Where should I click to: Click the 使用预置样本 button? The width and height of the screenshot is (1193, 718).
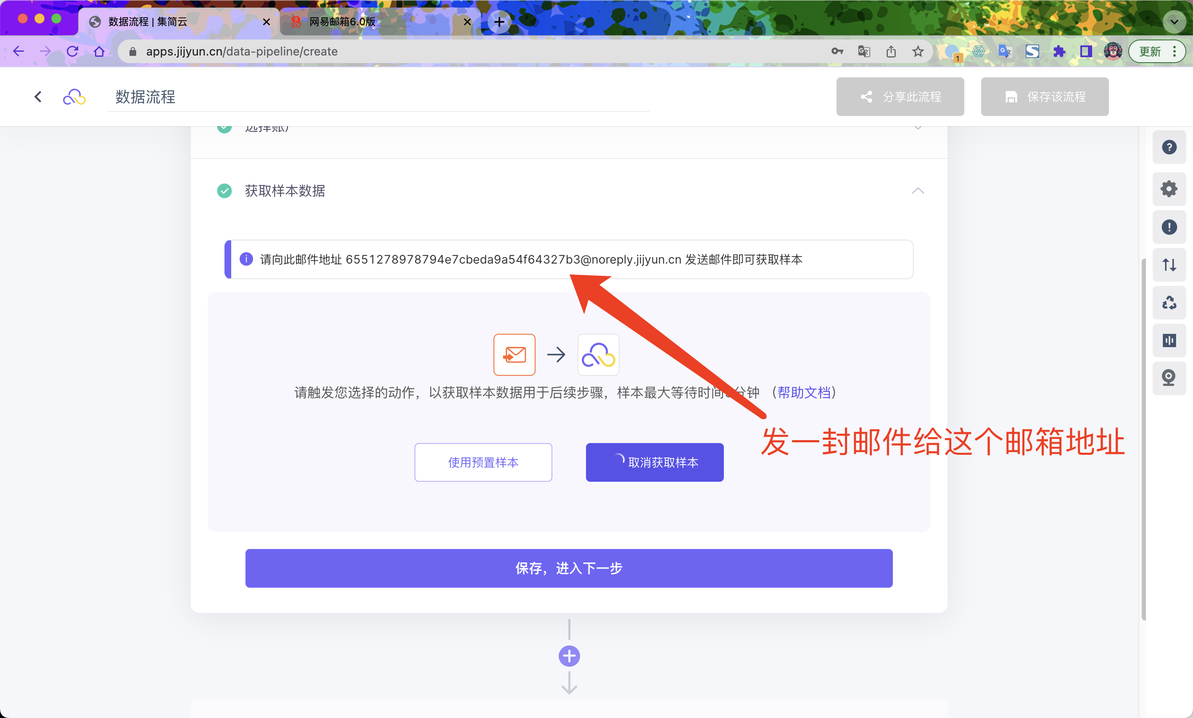click(x=483, y=462)
